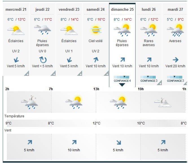Click the lundi 26 Rares averses icon
Image resolution: width=188 pixels, height=164 pixels.
149,30
